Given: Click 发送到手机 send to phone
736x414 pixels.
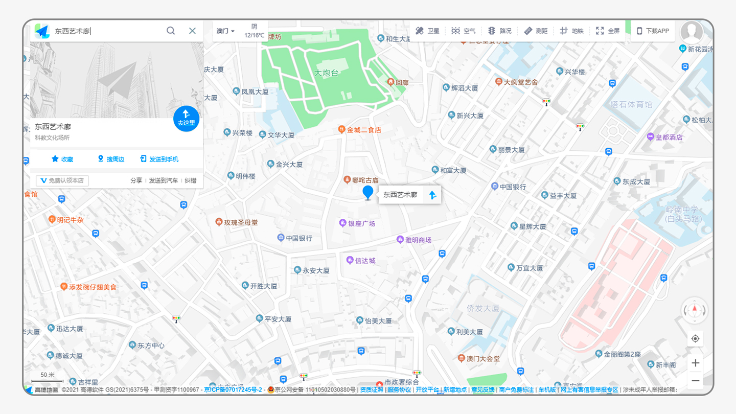Looking at the screenshot, I should click(x=159, y=159).
